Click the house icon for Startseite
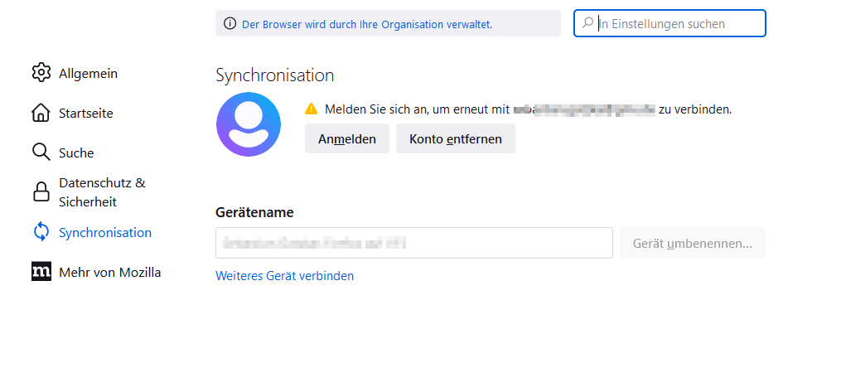 41,113
